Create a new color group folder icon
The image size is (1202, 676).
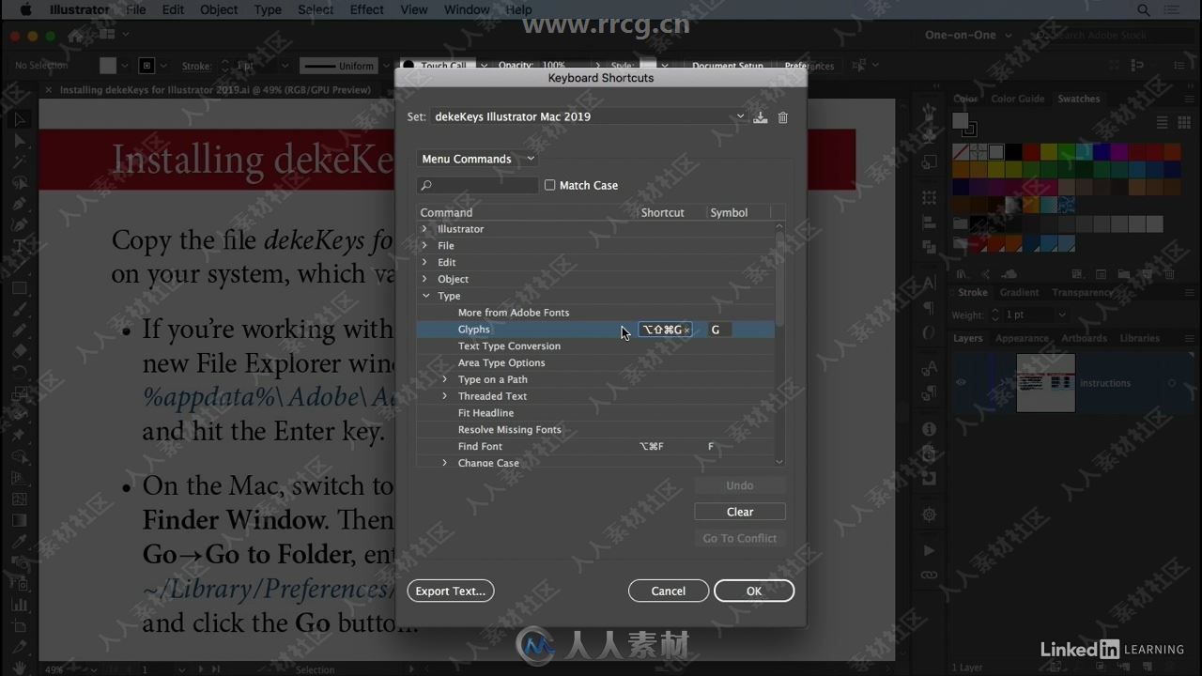[x=1125, y=275]
